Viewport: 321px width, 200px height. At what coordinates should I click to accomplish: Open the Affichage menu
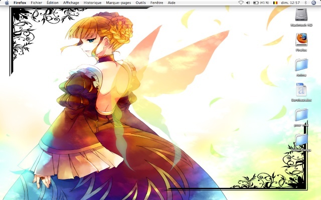71,2
